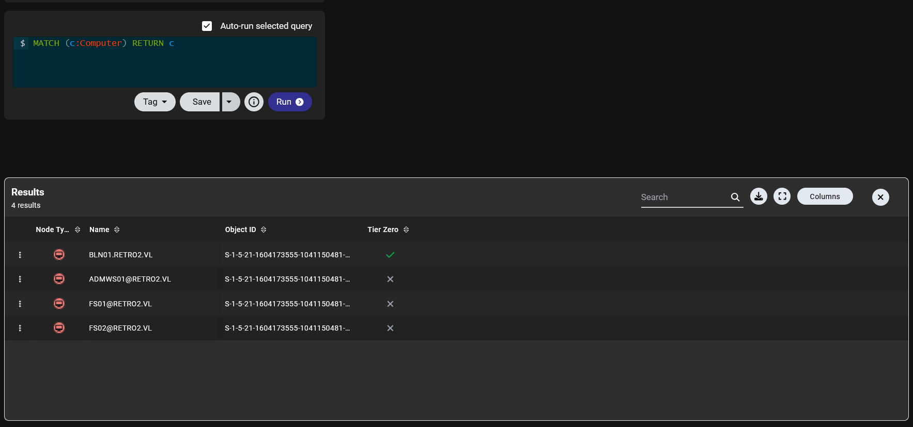Click Tier Zero X for FS02@RETRO2.VL

(390, 328)
